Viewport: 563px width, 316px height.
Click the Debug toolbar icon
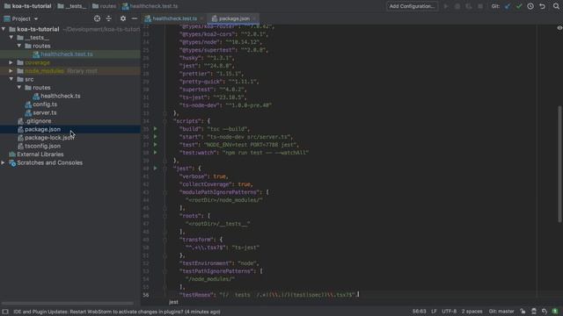(x=457, y=6)
